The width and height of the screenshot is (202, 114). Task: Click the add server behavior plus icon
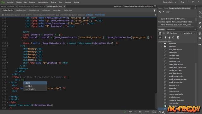tap(160, 12)
